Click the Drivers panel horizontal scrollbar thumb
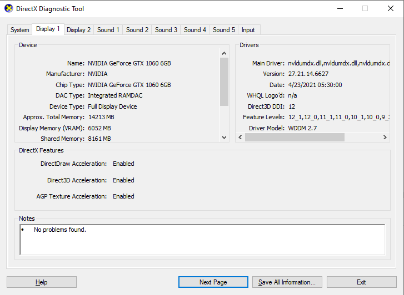The height and width of the screenshot is (295, 404). 295,138
